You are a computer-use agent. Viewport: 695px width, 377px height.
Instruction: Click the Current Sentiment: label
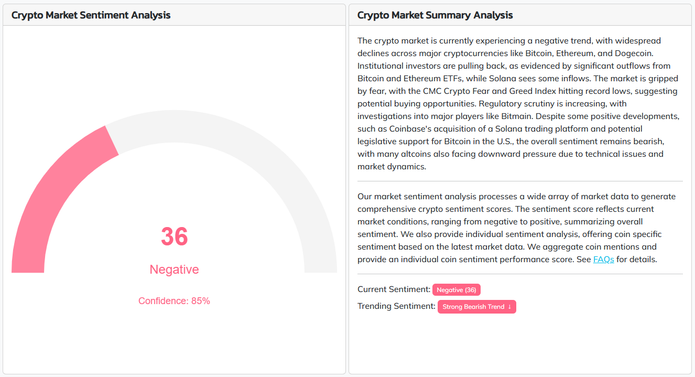(x=394, y=289)
